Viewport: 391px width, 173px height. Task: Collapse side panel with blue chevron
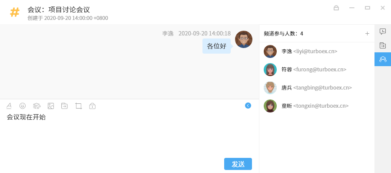pyautogui.click(x=248, y=106)
